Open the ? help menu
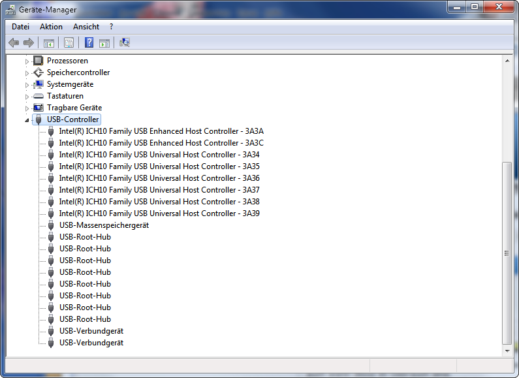This screenshot has height=378, width=519. [111, 27]
